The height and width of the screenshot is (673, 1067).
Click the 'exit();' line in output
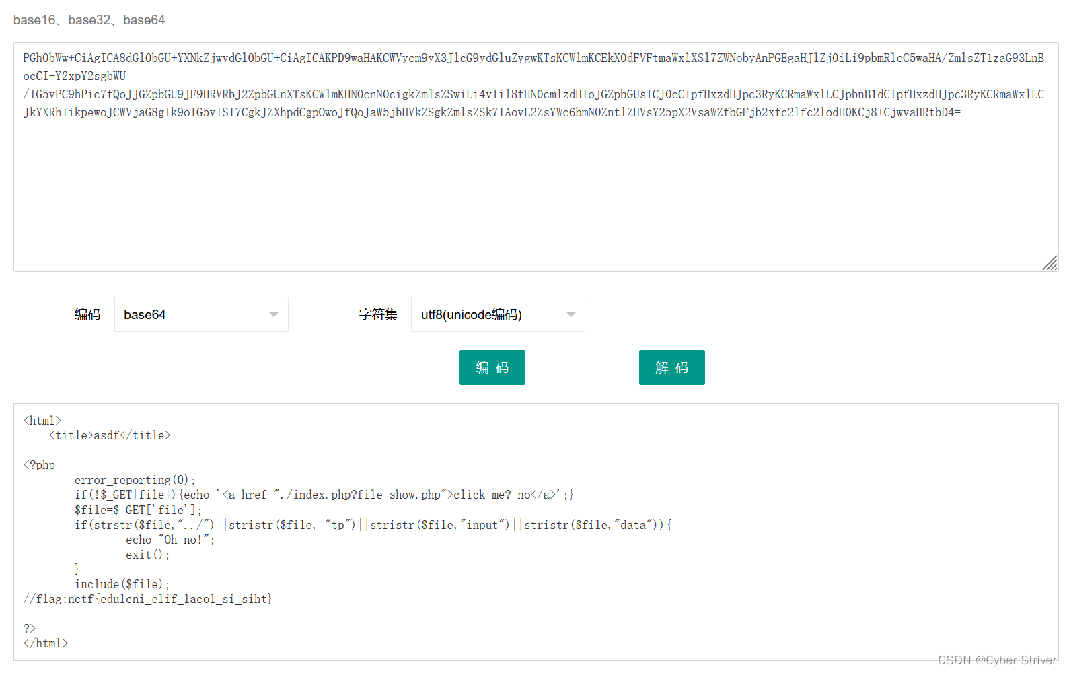point(148,555)
